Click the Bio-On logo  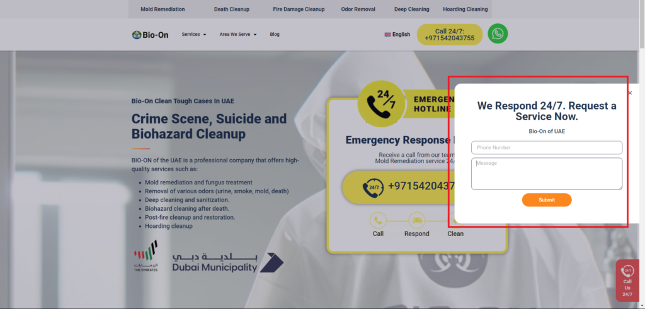pyautogui.click(x=150, y=35)
